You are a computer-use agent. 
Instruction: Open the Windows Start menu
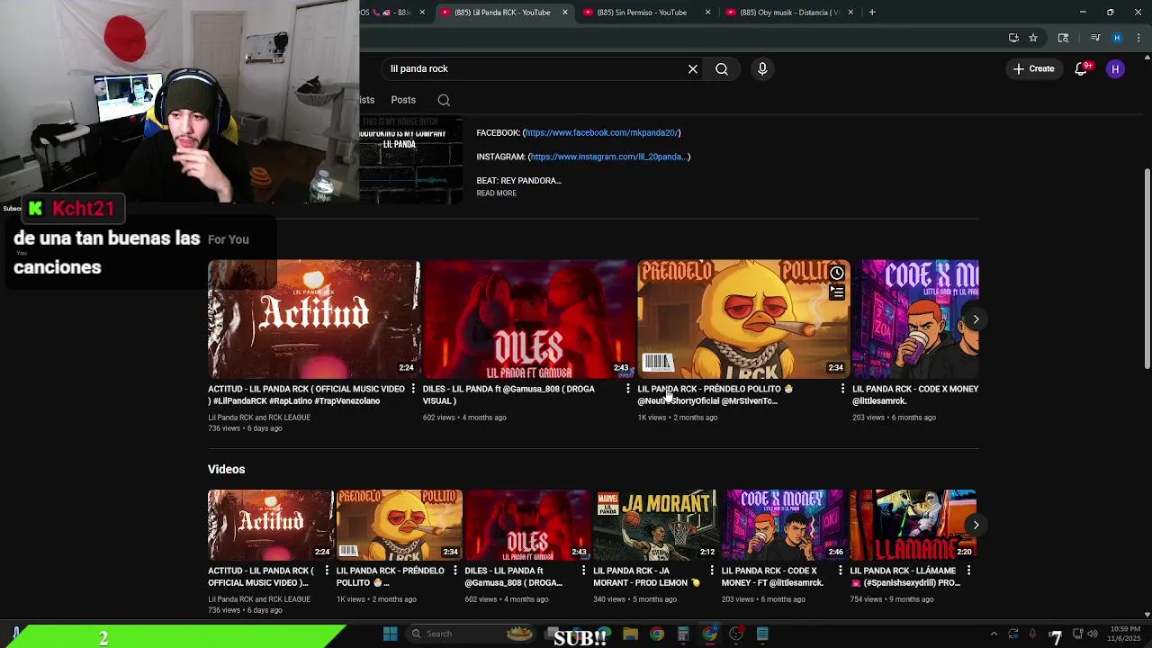coord(390,634)
